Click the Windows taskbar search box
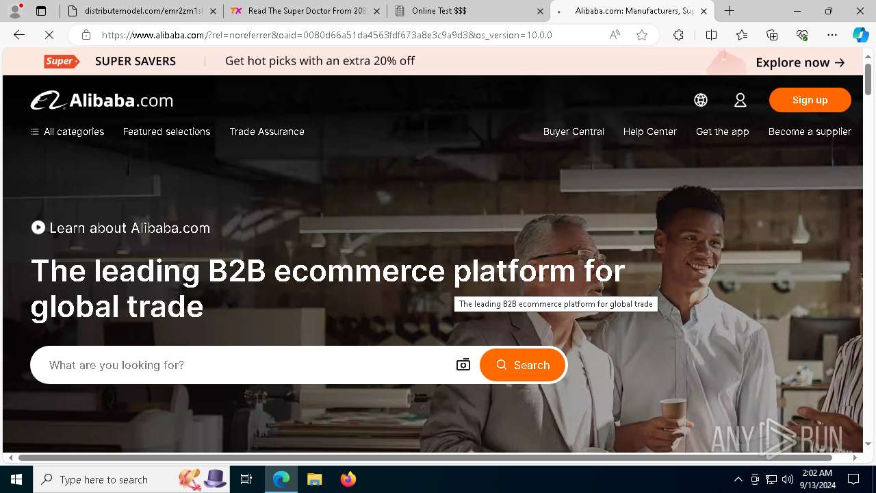876x493 pixels. 130,479
